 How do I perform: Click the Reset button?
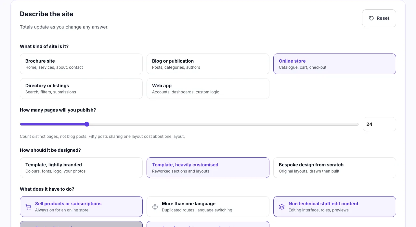[379, 18]
